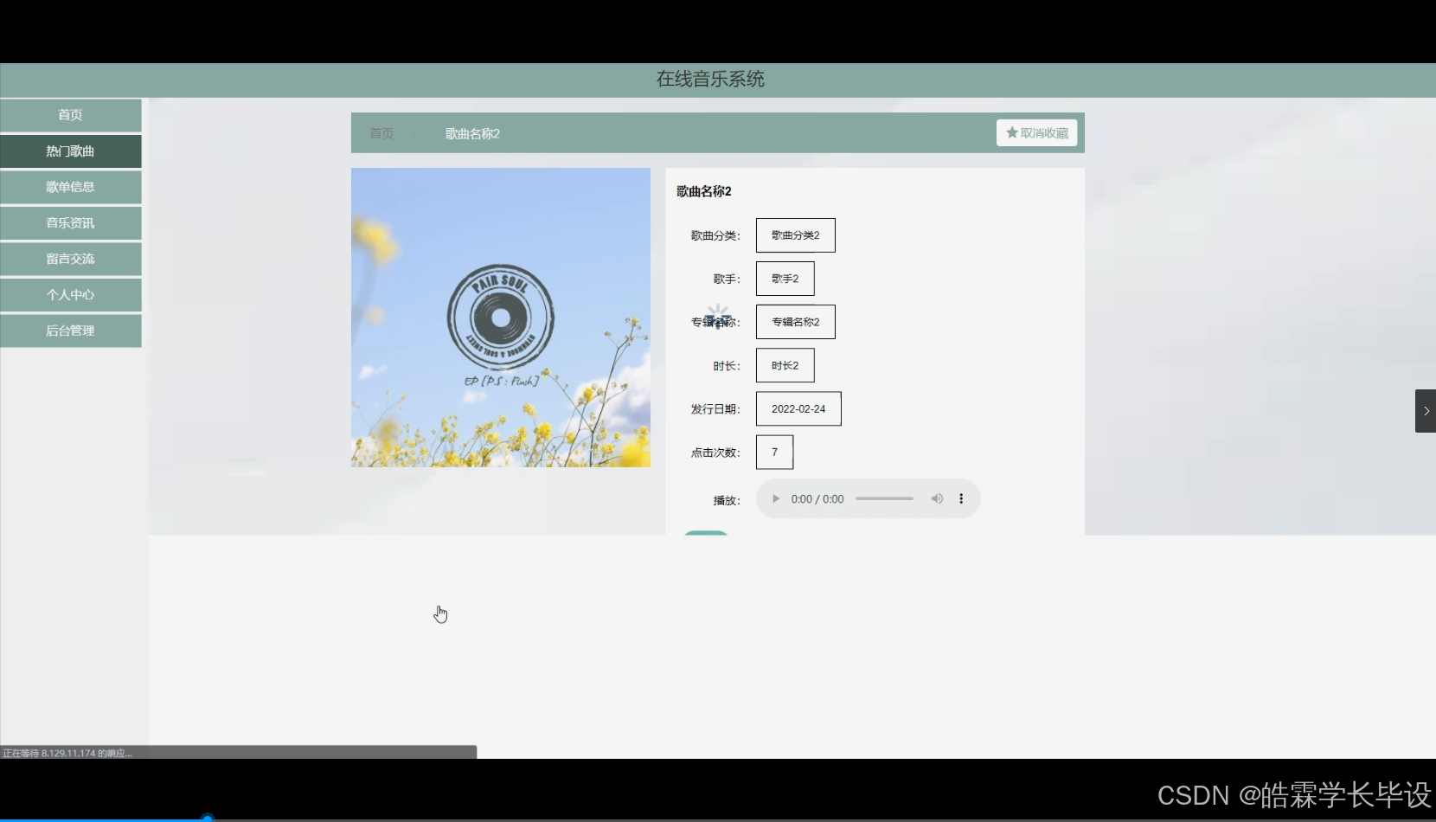Open 留言交流 page

[71, 259]
